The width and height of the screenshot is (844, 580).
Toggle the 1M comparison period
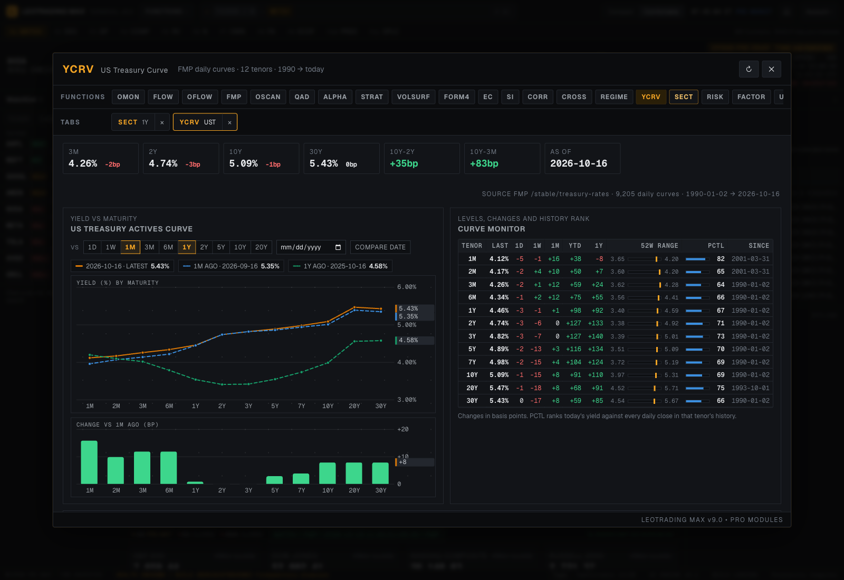point(130,247)
